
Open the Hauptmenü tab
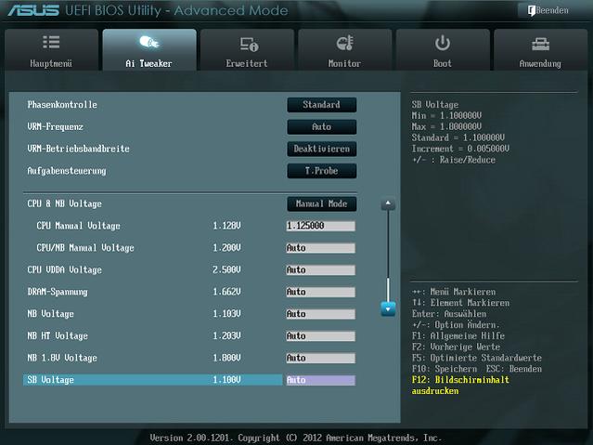51,49
